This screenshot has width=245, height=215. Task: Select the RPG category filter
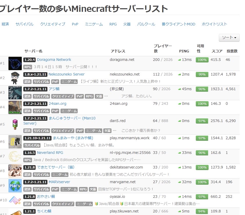pos(113,24)
